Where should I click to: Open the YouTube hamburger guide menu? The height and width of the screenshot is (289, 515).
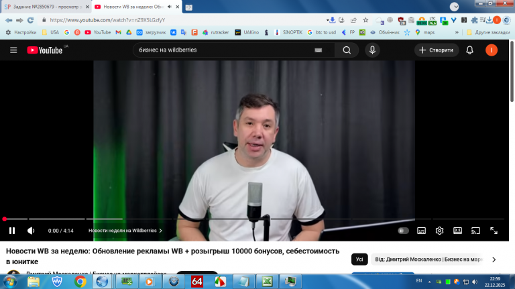(x=13, y=50)
